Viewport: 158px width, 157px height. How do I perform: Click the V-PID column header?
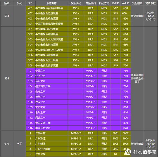(116, 3)
